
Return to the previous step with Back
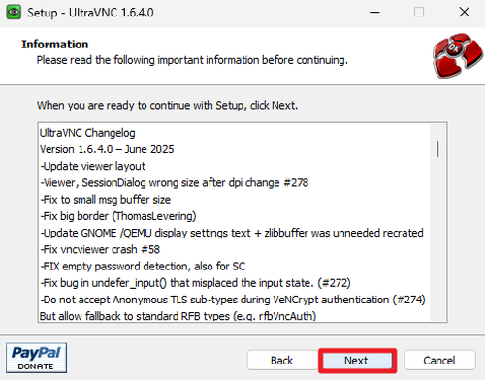tap(281, 361)
